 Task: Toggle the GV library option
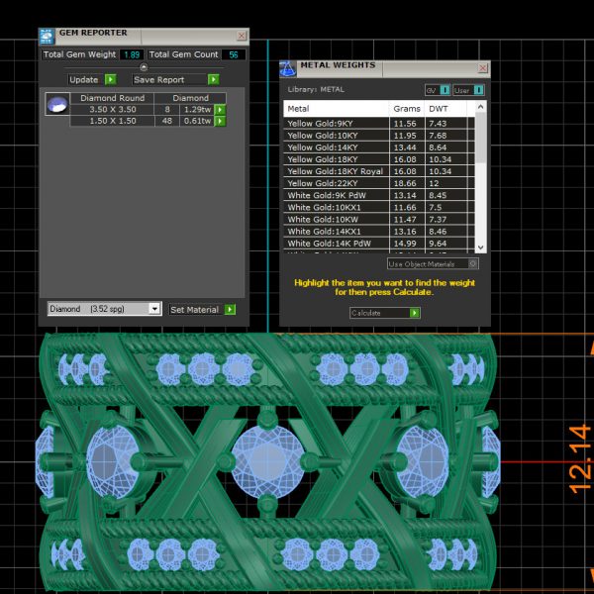click(445, 90)
